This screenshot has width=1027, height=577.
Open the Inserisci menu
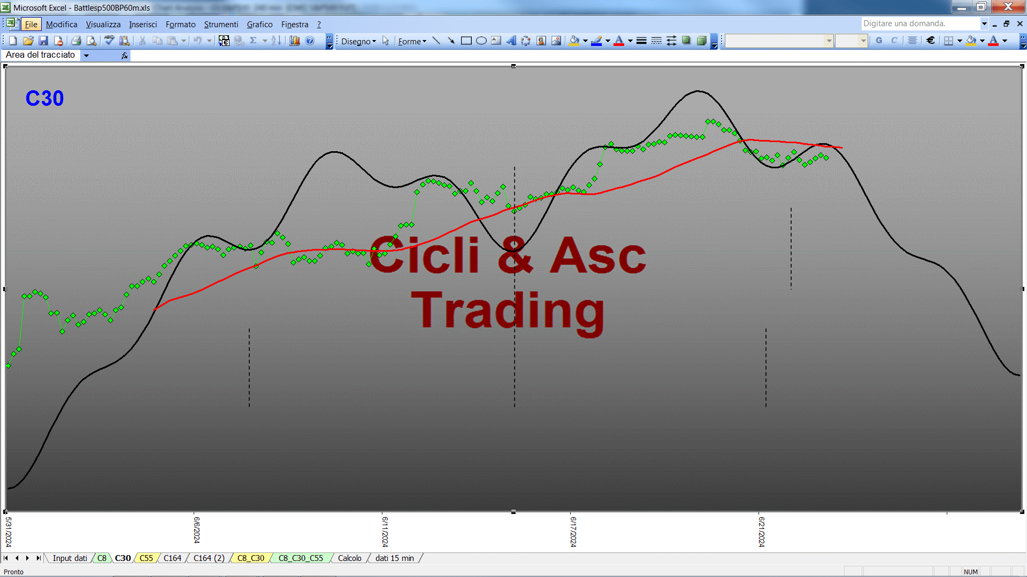click(x=143, y=25)
